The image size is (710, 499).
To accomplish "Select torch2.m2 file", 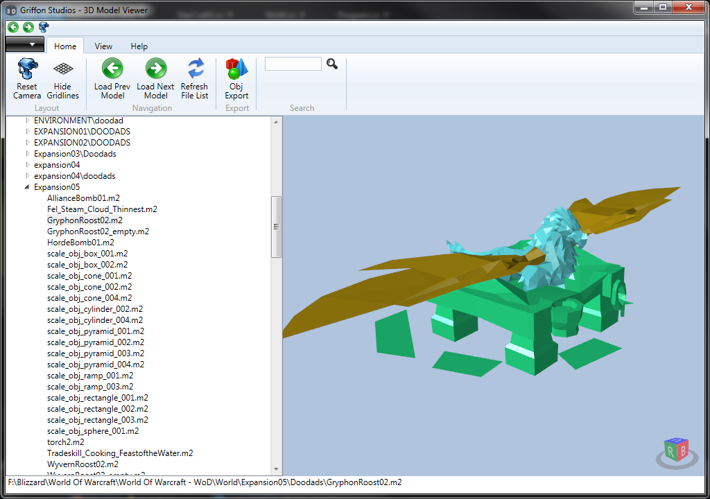I will [66, 442].
